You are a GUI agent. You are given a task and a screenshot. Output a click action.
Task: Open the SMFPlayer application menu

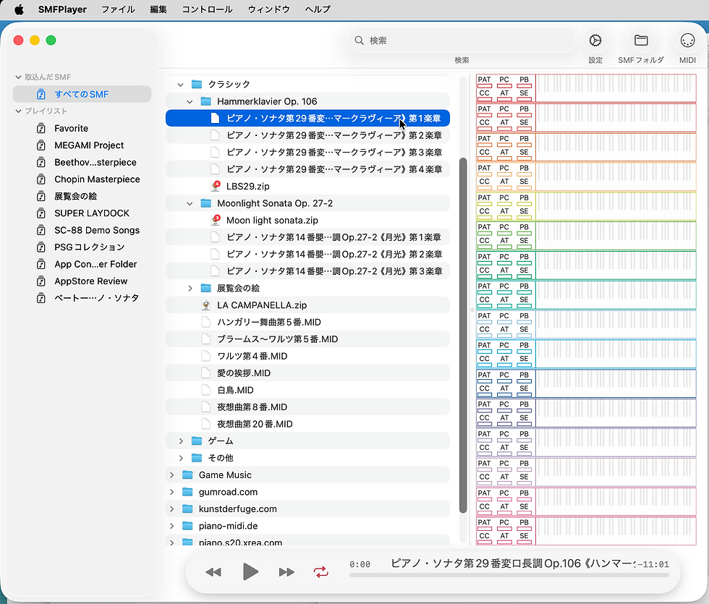[62, 9]
